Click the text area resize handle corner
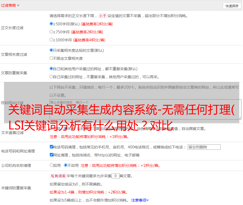This screenshot has width=243, height=205. (240, 118)
